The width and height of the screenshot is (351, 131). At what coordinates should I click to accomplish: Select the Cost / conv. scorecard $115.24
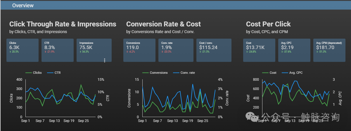[x=214, y=50]
